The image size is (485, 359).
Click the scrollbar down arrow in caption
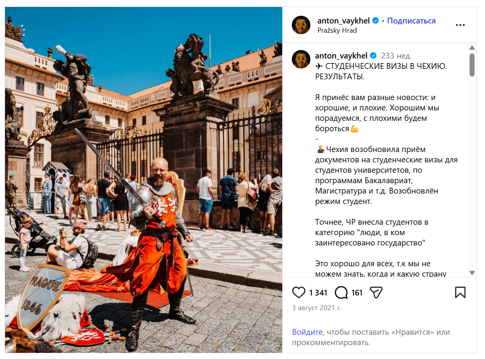pos(472,272)
